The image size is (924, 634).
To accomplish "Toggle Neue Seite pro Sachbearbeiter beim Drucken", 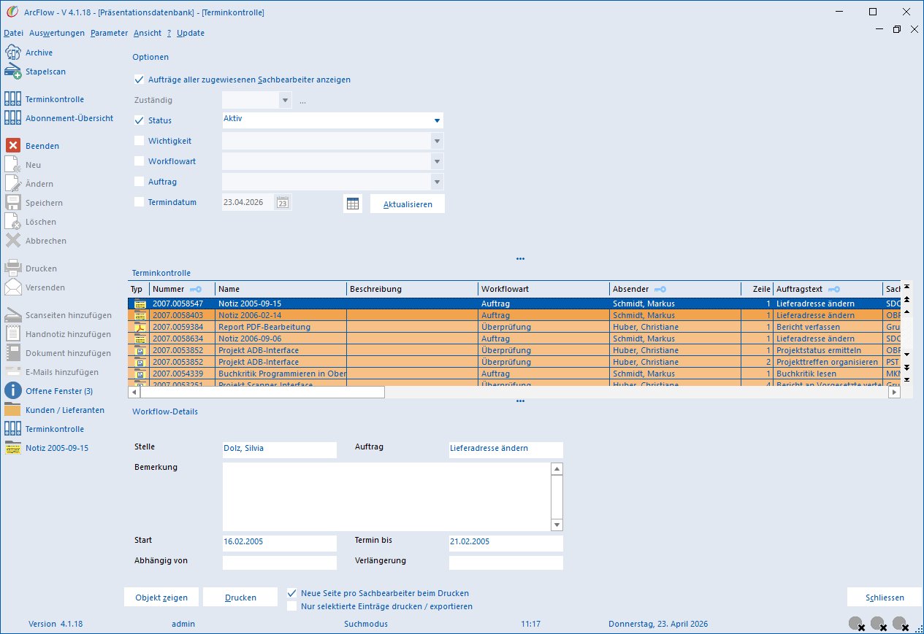I will tap(292, 593).
